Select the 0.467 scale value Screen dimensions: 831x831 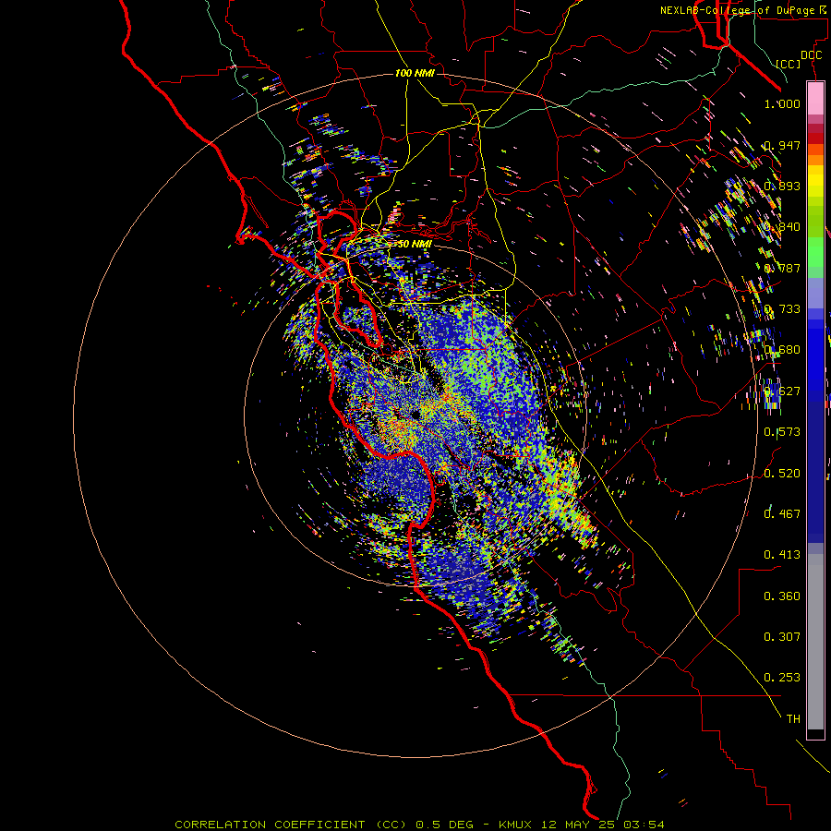[782, 514]
